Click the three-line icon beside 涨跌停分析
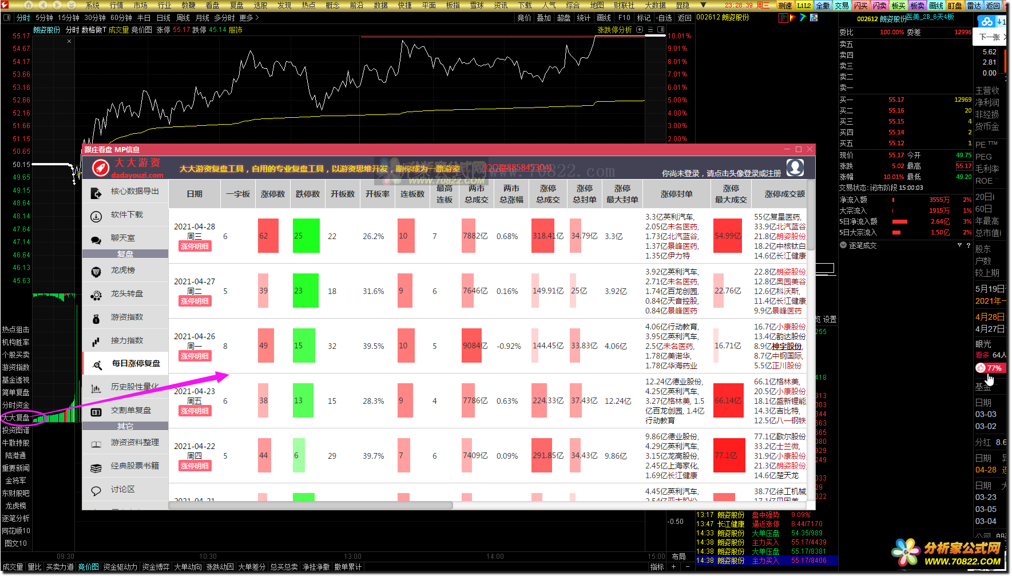Viewport: 1012px width, 576px height. tap(652, 30)
